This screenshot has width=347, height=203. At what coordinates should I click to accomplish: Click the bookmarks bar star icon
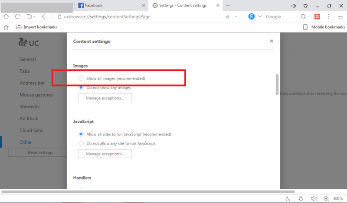point(6,27)
